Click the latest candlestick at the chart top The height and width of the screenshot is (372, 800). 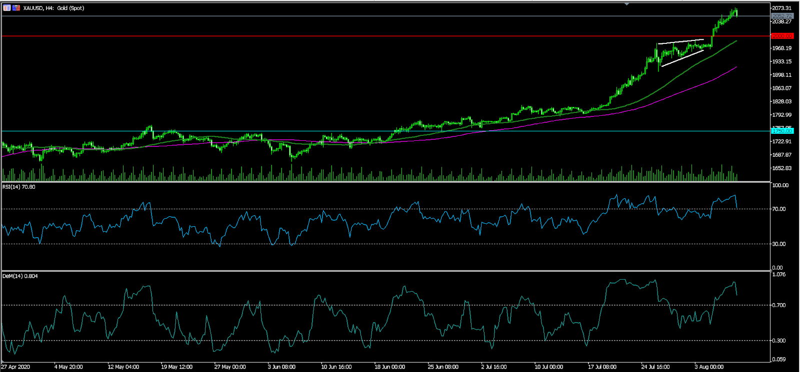[x=736, y=12]
